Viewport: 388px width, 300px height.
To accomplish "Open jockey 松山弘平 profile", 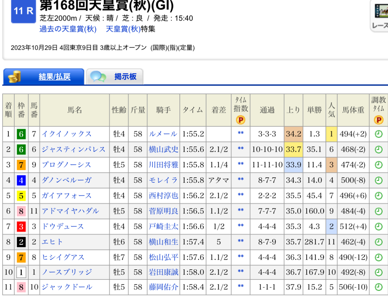I will click(x=163, y=257).
